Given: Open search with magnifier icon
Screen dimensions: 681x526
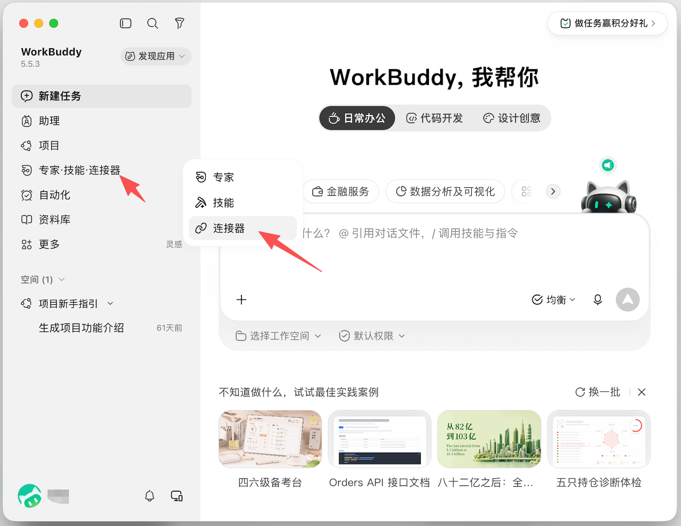Looking at the screenshot, I should (153, 23).
